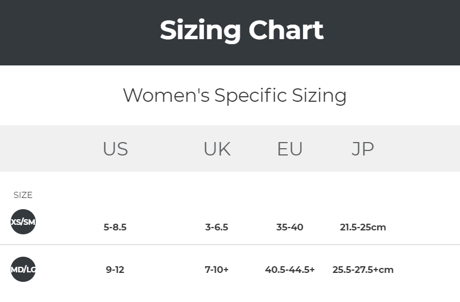Select the EU column header
Viewport: 460px width, 302px height.
click(290, 149)
